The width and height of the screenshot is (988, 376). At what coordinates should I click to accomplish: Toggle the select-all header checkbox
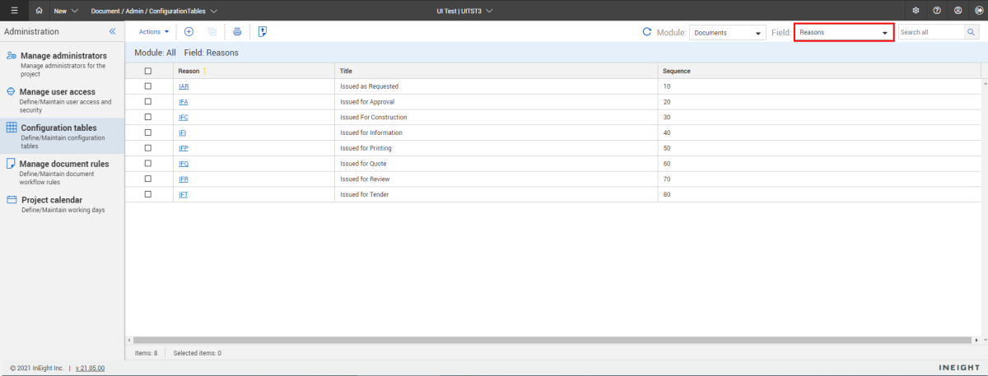[148, 71]
